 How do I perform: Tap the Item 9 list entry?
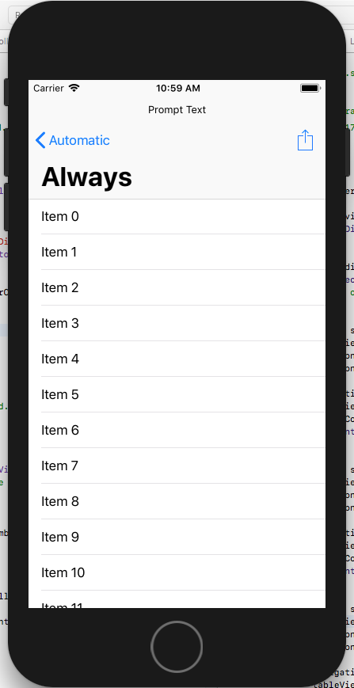coord(177,537)
